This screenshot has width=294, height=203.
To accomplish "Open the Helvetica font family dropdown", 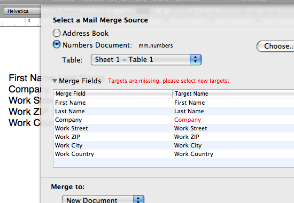I will click(22, 11).
